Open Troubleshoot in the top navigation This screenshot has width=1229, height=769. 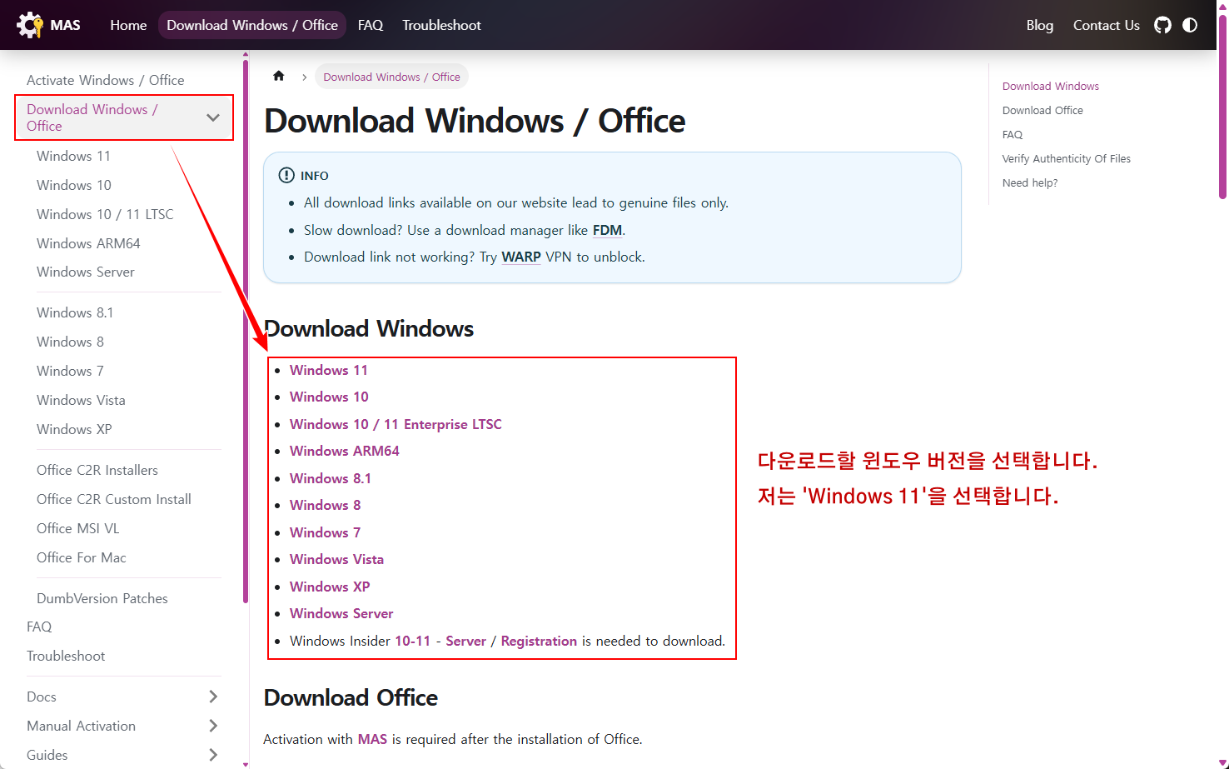[x=441, y=25]
